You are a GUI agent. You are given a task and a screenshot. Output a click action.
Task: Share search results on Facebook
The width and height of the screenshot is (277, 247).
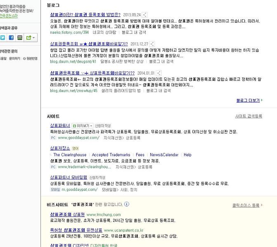click(x=11, y=38)
